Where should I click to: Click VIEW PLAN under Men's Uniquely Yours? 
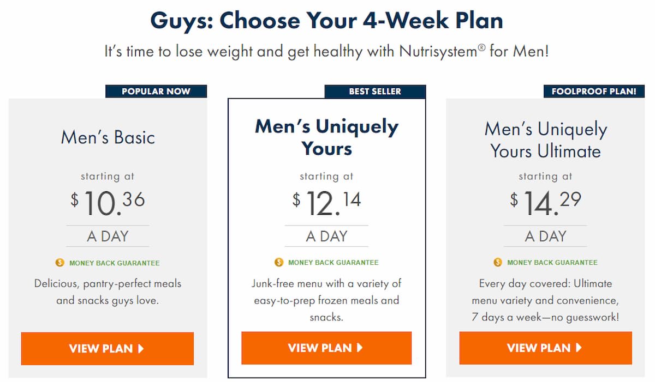pyautogui.click(x=326, y=348)
